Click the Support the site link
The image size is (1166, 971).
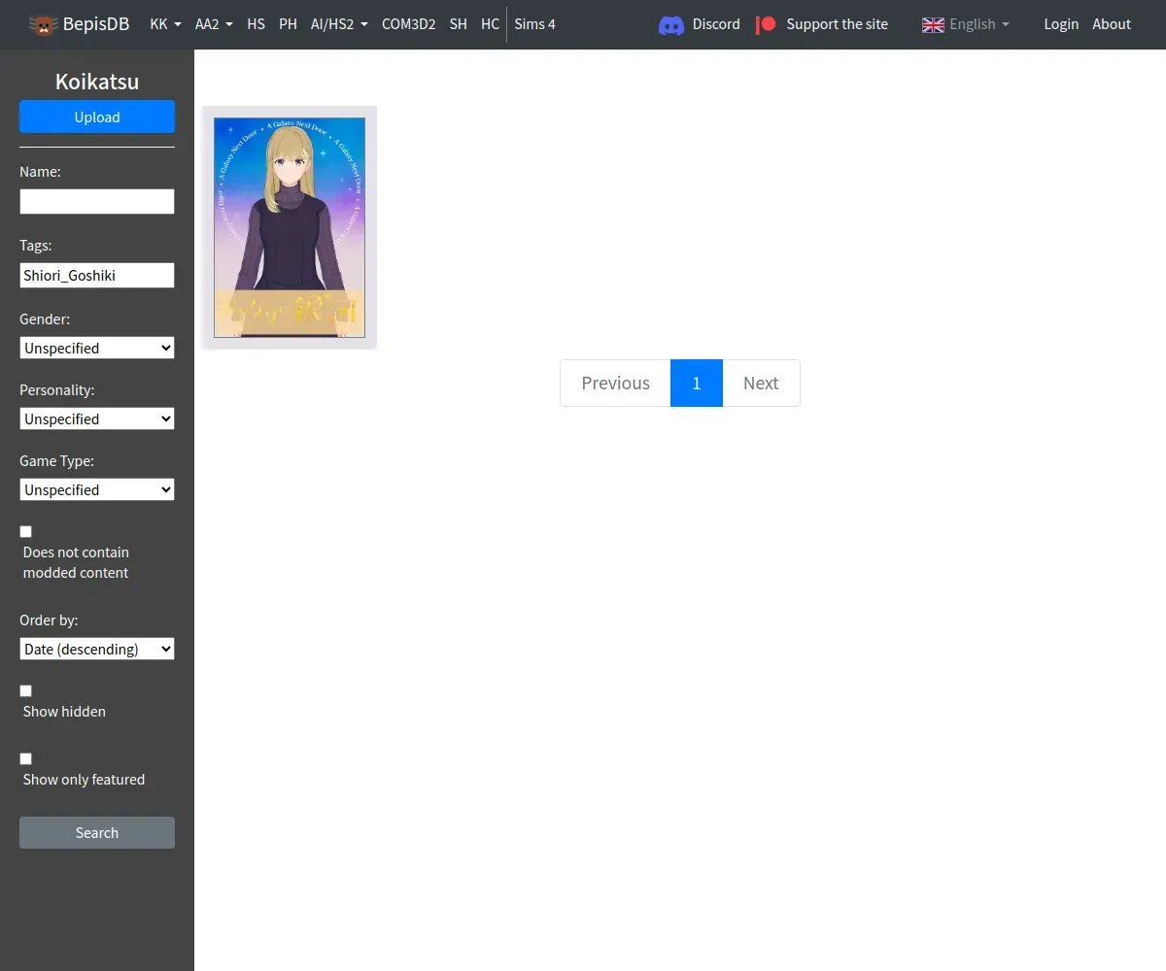(x=837, y=24)
